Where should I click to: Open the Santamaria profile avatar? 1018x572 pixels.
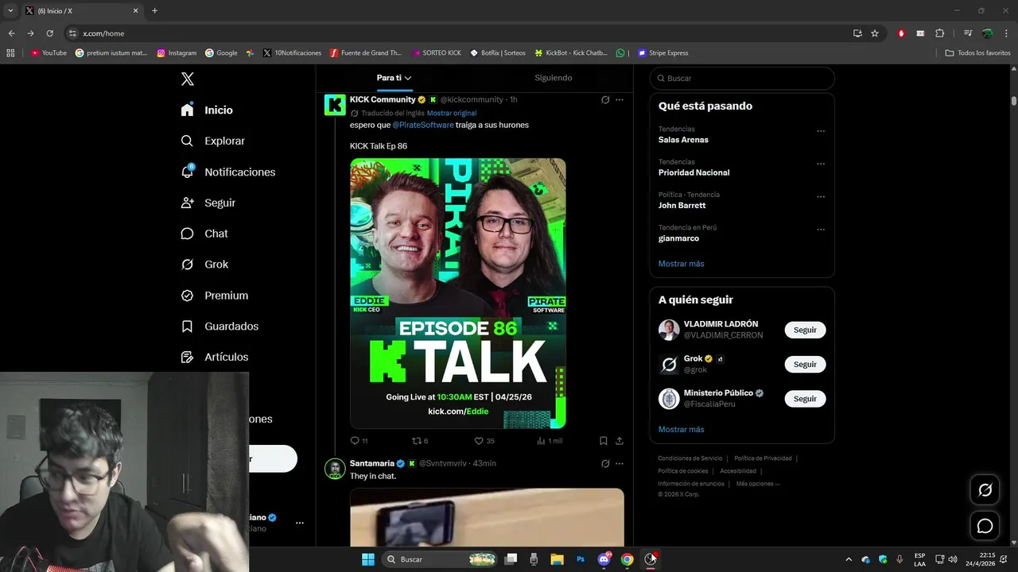[x=335, y=468]
